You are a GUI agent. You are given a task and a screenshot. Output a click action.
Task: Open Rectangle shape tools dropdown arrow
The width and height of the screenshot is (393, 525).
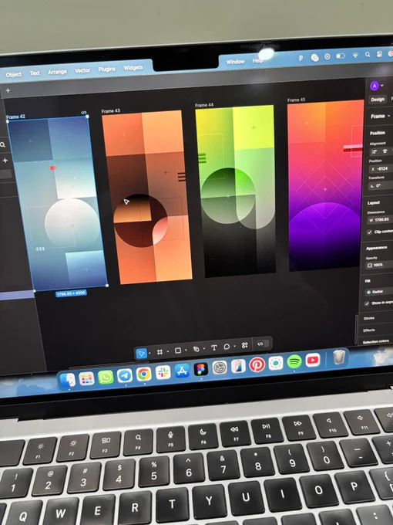[x=186, y=351]
